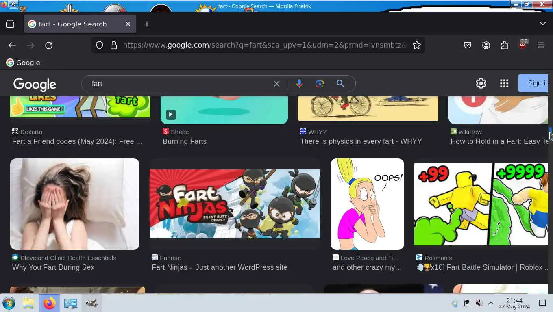Click the Google logo
The height and width of the screenshot is (312, 553).
(35, 84)
